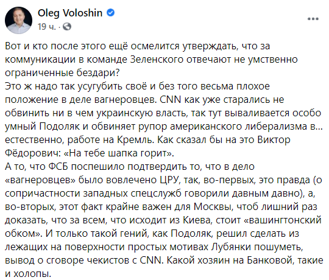Click the word "Зеленского" in the post
Image resolution: width=329 pixels, height=280 pixels.
point(157,60)
